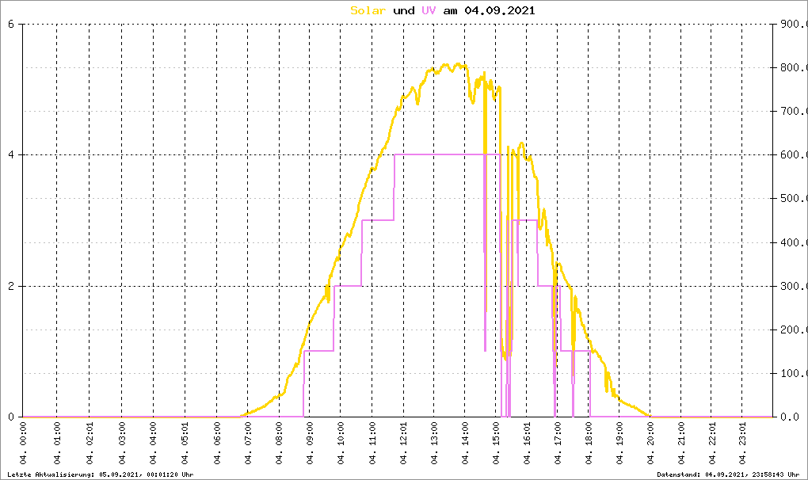Click the right axis value '400.0'
The width and height of the screenshot is (808, 480).
click(x=794, y=242)
